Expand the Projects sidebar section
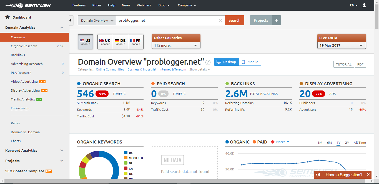379x184 pixels. coord(62,161)
